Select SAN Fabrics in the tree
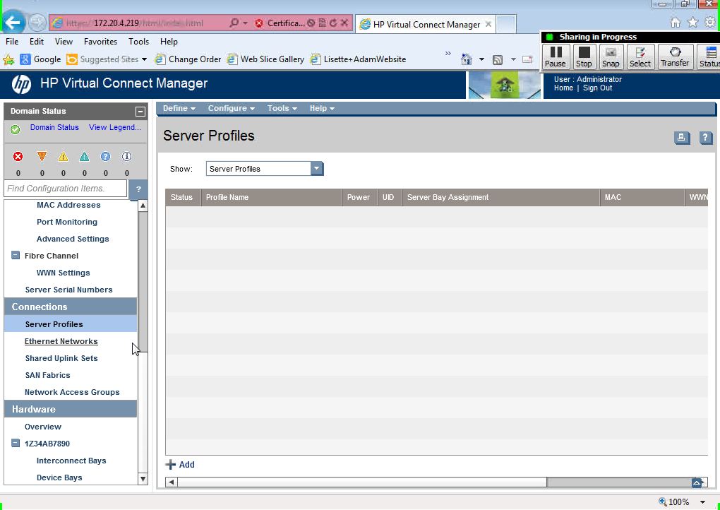 point(48,375)
